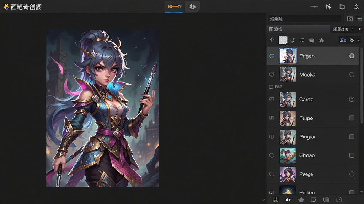Click the circular target icon on Carez layer

[352, 100]
